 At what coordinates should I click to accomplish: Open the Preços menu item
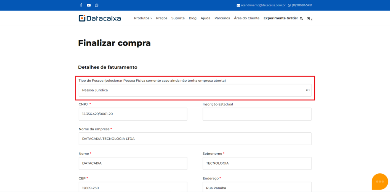point(161,18)
